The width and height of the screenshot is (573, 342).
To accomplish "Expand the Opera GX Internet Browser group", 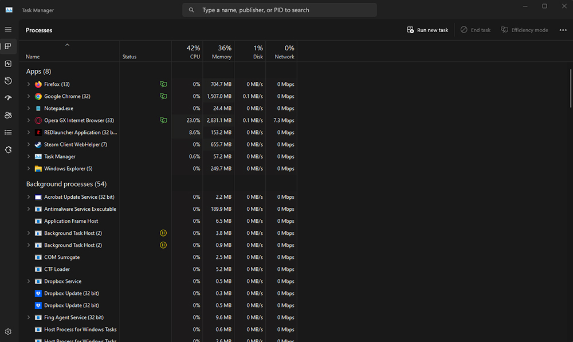I will point(29,120).
